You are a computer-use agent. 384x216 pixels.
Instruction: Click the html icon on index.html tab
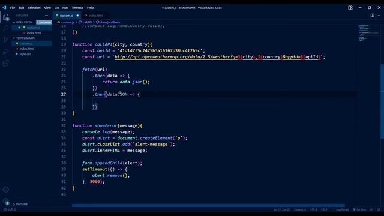pyautogui.click(x=85, y=16)
